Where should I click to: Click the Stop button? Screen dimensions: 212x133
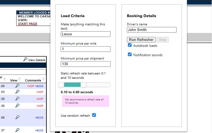[x=163, y=40]
